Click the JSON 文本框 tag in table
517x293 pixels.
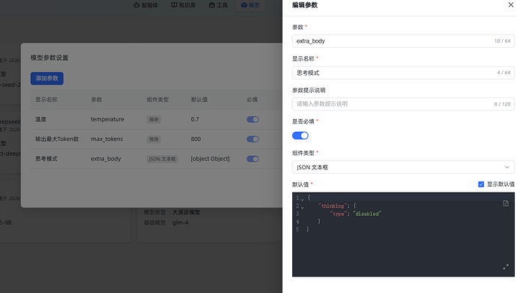(163, 159)
